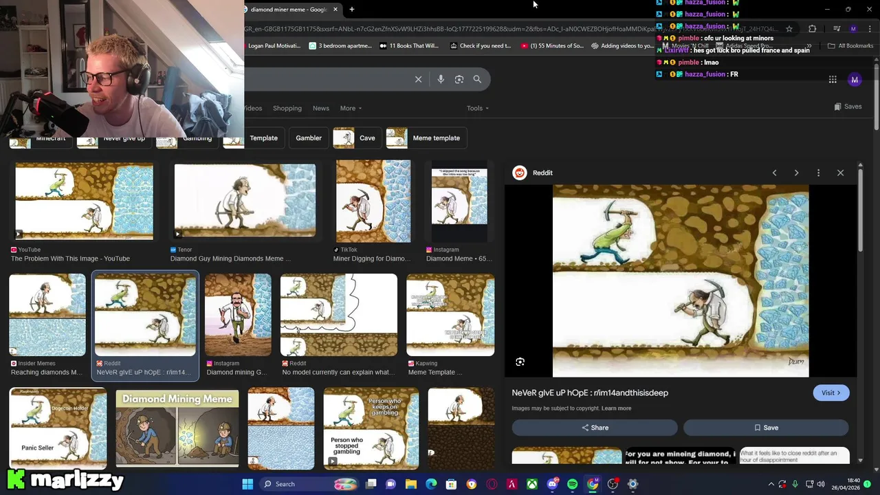Select the Gambler filter chip
Image resolution: width=880 pixels, height=495 pixels.
click(309, 138)
